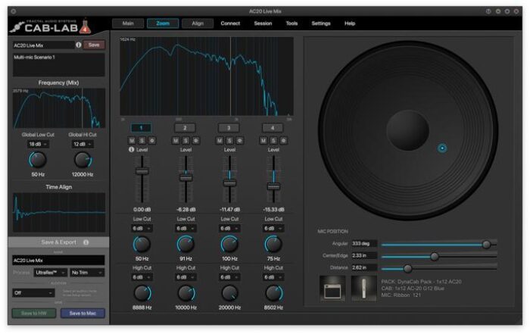The width and height of the screenshot is (530, 334).
Task: Click the channel 1 Level info icon
Action: pos(132,150)
